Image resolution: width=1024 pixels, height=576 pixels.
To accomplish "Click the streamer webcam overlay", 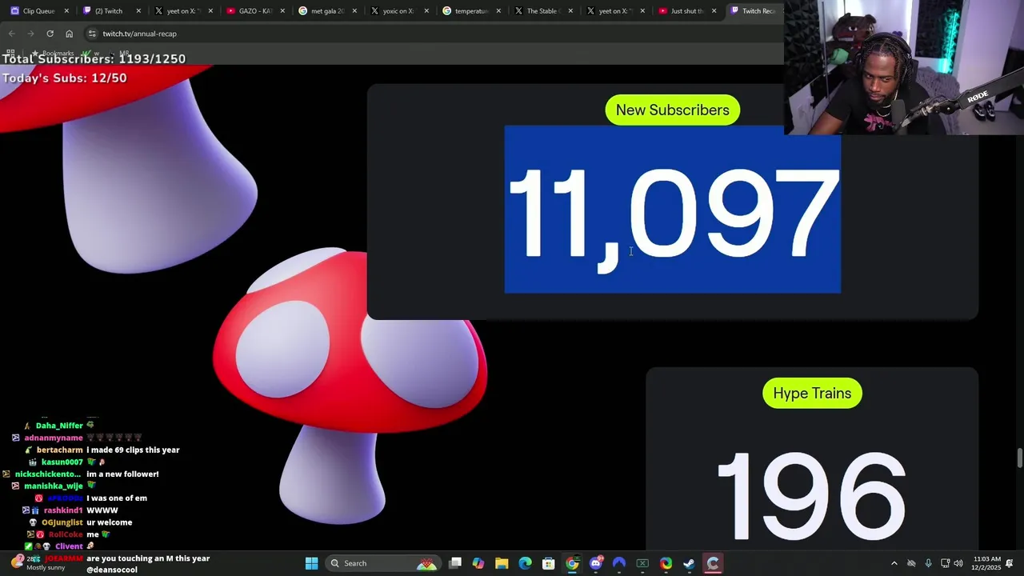I will tap(904, 67).
